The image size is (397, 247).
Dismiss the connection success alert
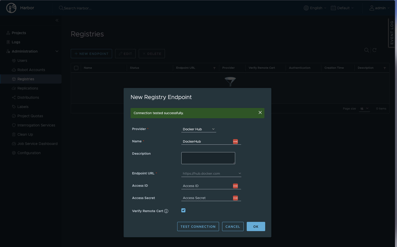pyautogui.click(x=260, y=113)
